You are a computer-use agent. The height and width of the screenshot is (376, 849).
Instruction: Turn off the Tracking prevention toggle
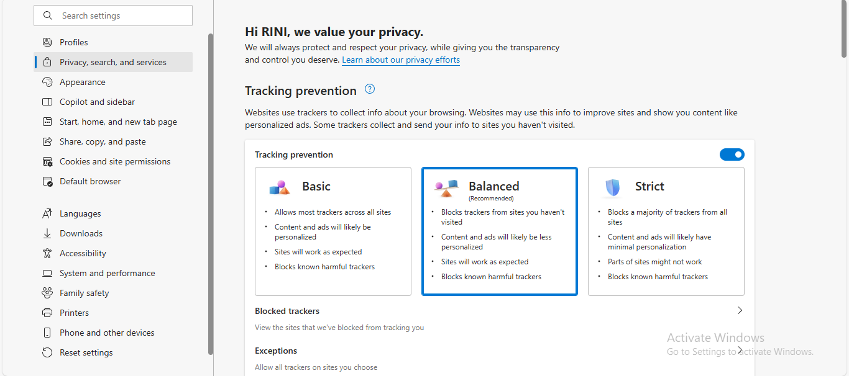[732, 154]
